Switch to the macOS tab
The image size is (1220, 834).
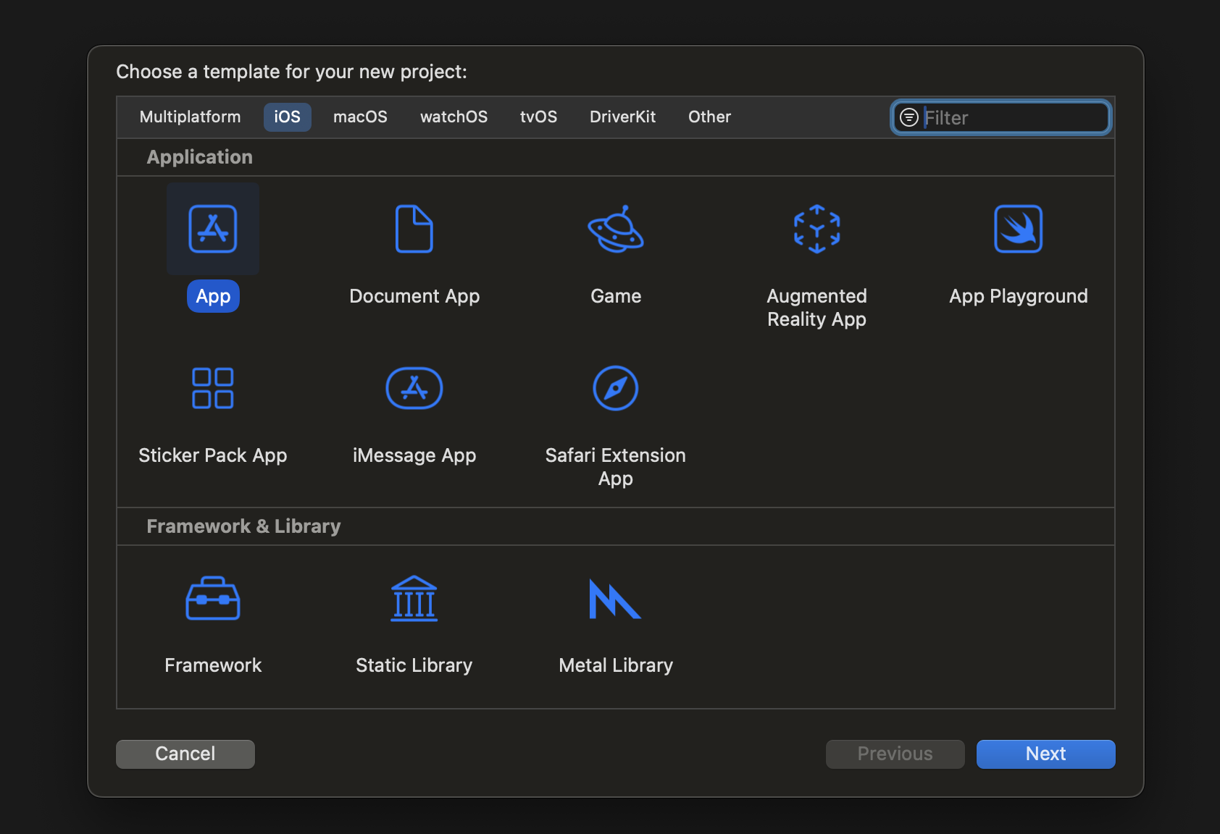pyautogui.click(x=360, y=117)
